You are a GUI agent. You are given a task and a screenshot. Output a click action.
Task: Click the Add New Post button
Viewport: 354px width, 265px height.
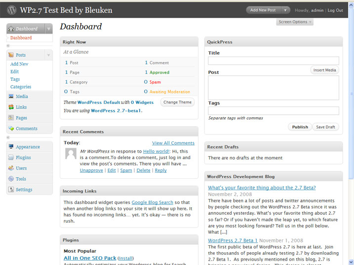pos(263,10)
